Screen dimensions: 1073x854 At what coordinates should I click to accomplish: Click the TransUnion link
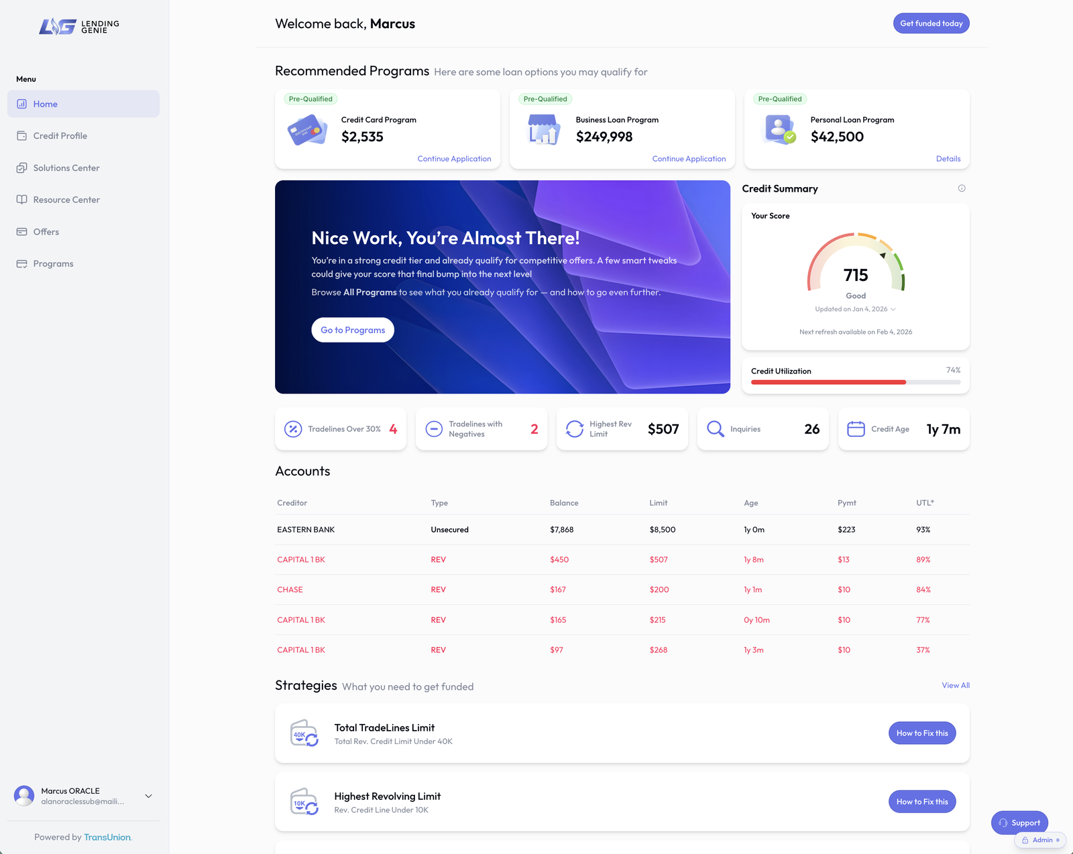click(107, 837)
